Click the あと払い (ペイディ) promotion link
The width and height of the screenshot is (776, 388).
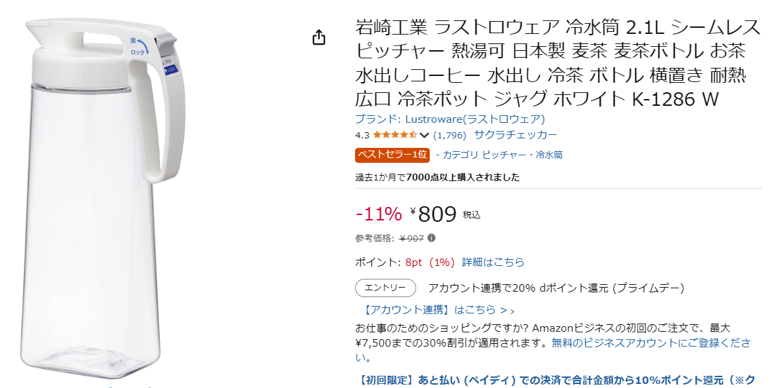[x=557, y=380]
